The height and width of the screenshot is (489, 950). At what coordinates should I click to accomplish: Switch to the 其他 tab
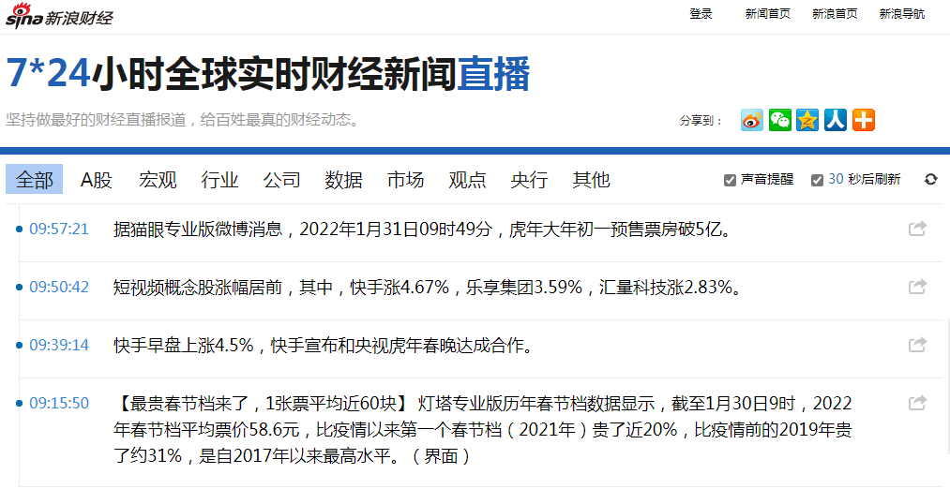click(591, 180)
